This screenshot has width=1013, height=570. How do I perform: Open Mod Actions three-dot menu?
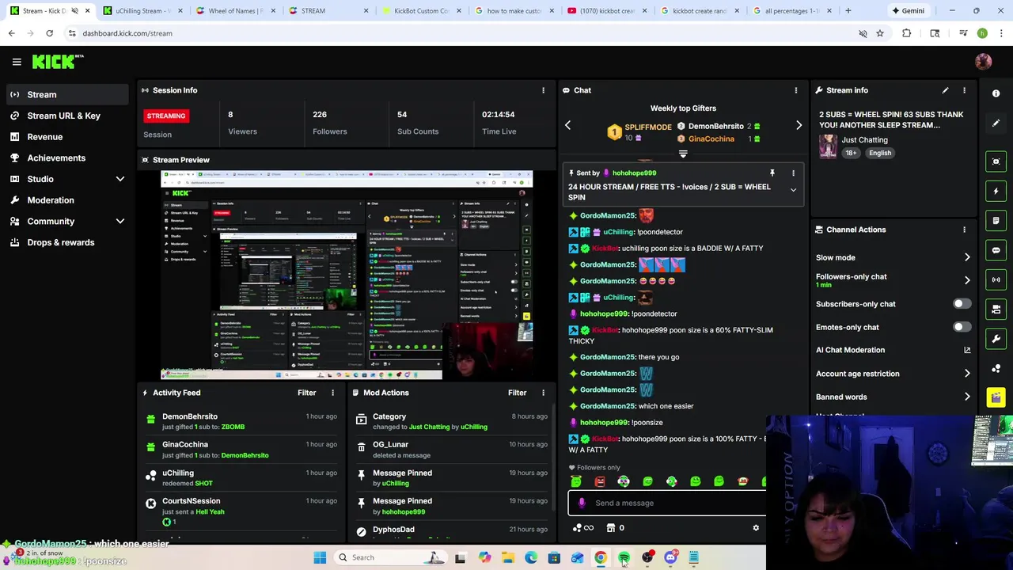(543, 393)
